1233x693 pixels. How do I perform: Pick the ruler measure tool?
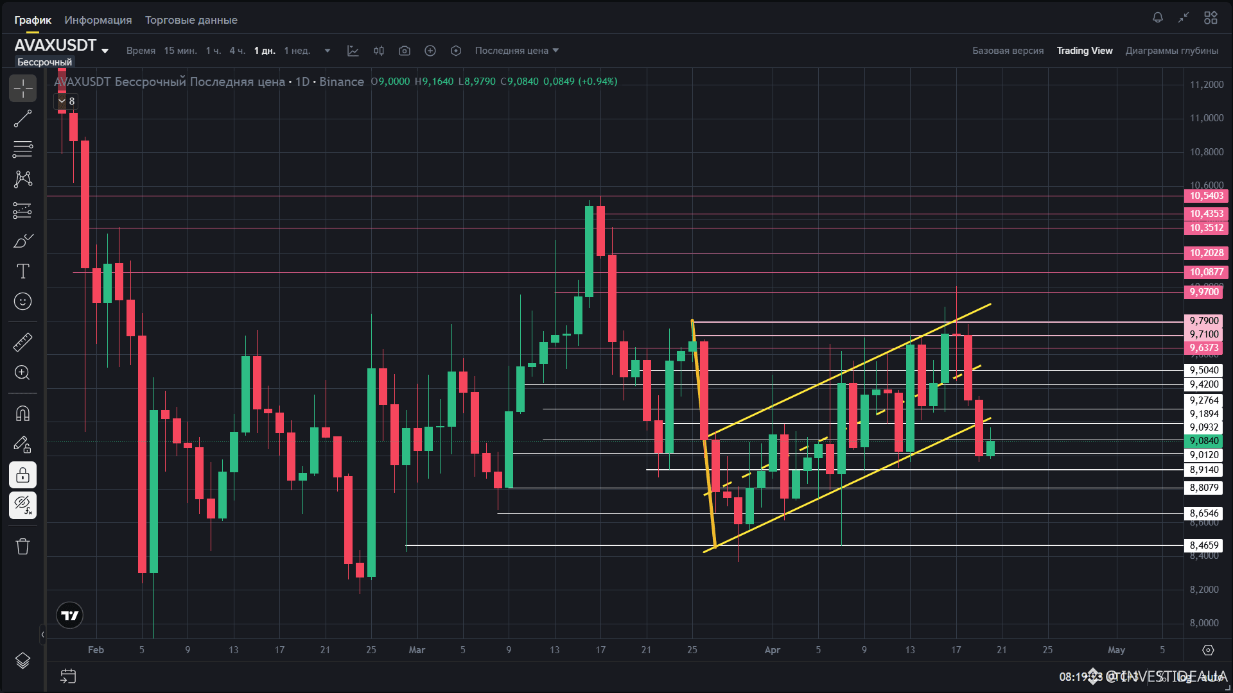[x=22, y=342]
